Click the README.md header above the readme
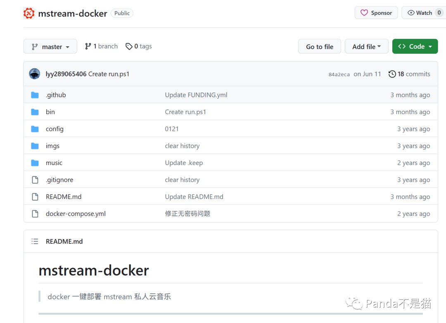 pyautogui.click(x=64, y=241)
